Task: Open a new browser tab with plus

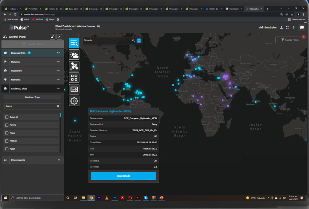Action: (267, 9)
